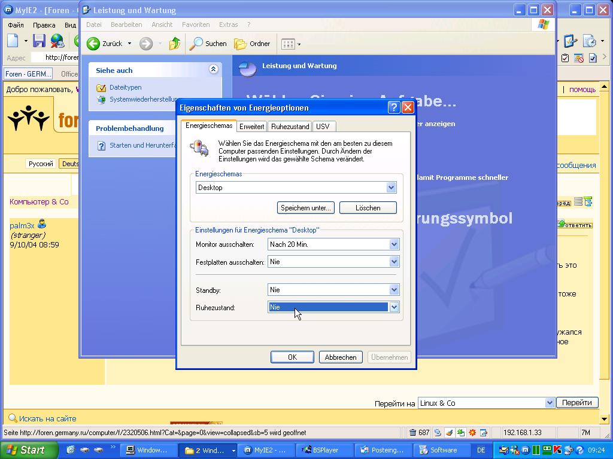613x459 pixels.
Task: Click the question mark help button in dialog title
Action: tap(393, 108)
